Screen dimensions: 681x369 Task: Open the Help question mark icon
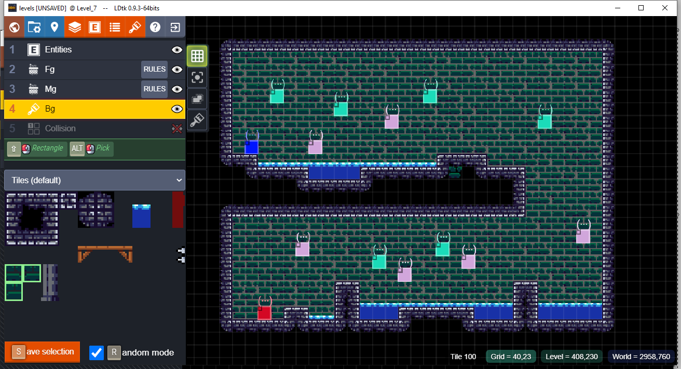pos(155,27)
